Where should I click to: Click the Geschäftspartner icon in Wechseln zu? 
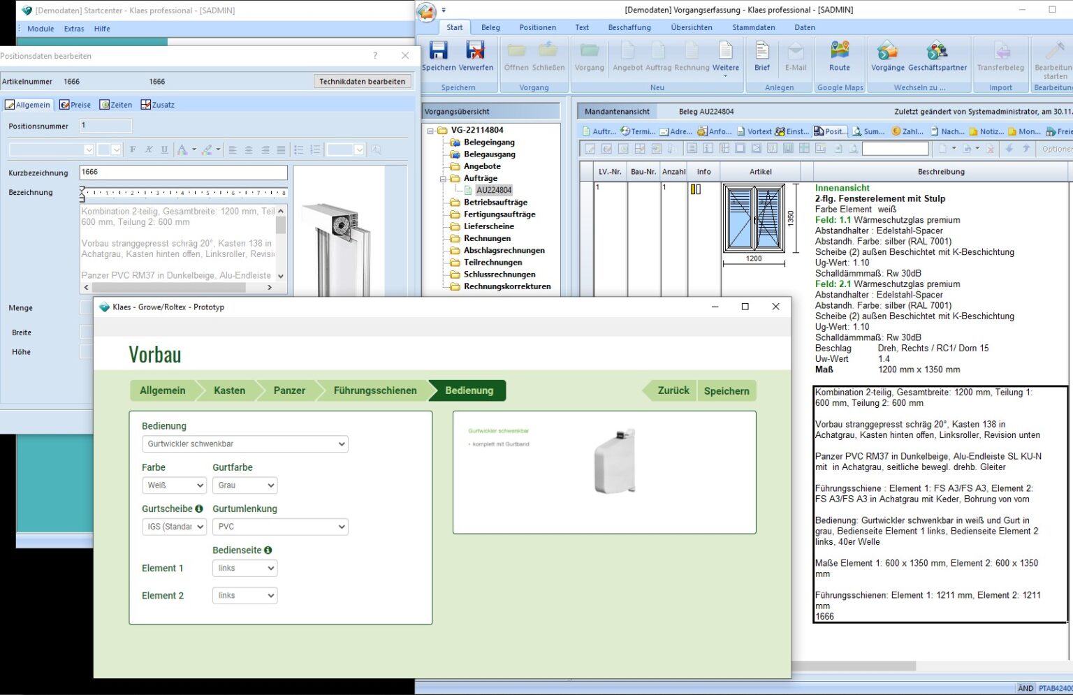937,56
